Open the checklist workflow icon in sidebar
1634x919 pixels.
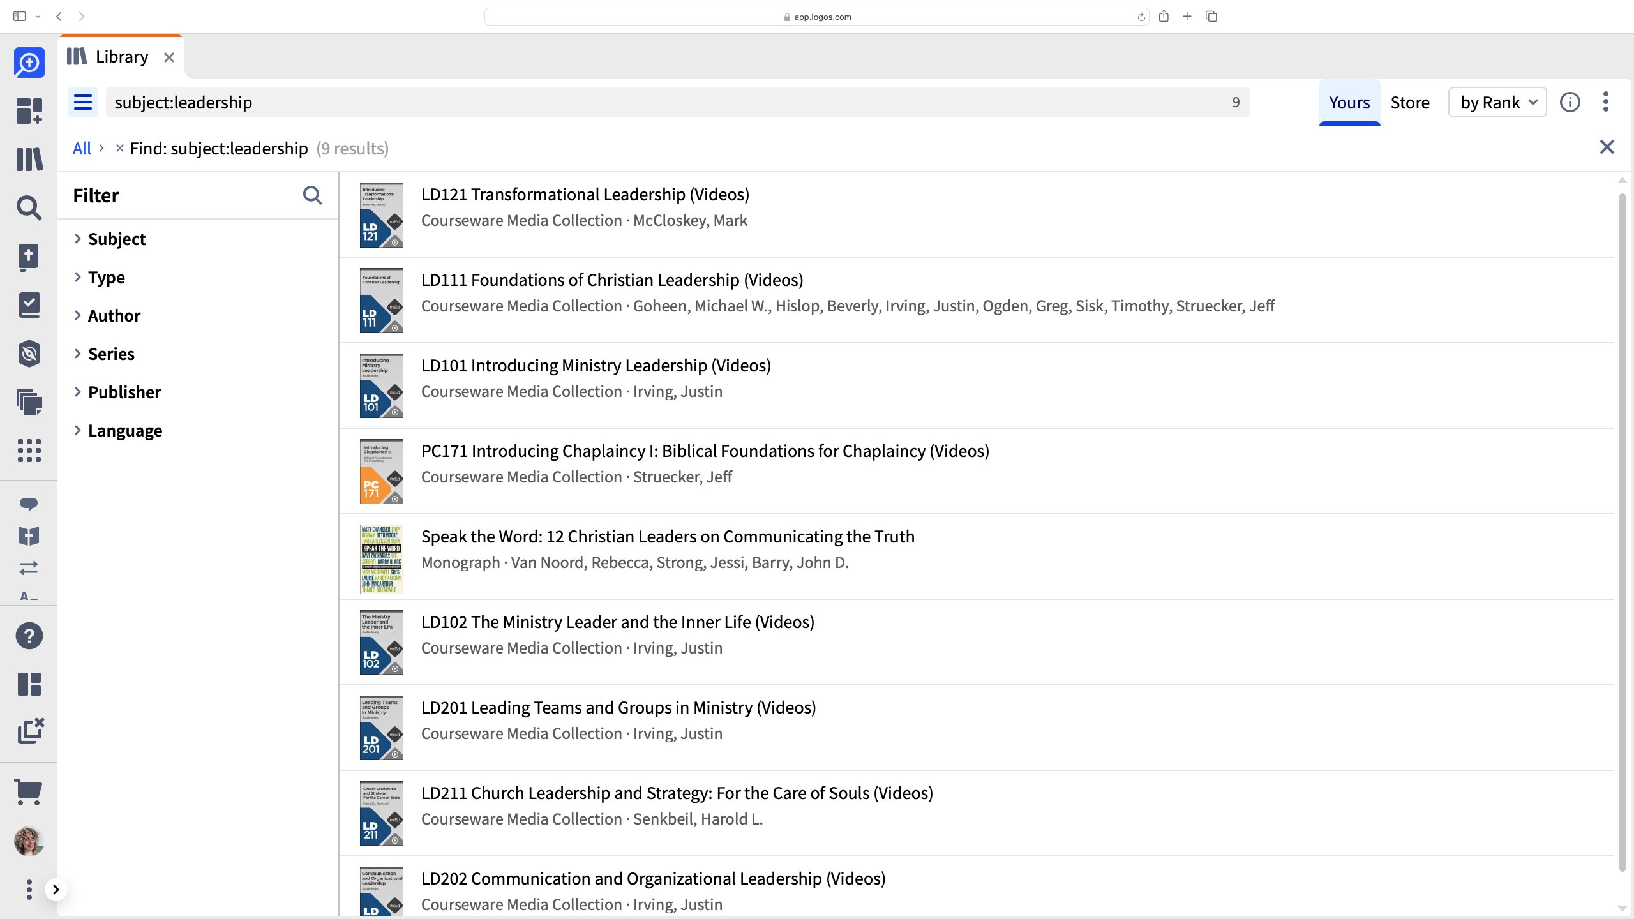[29, 305]
